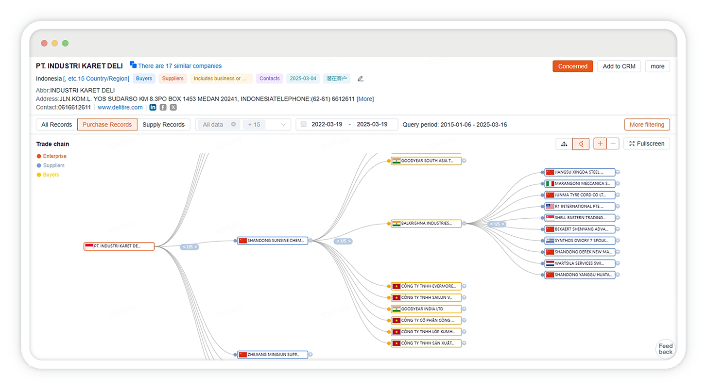Expand the JIANGSU XINGDA STEEL node
Viewport: 707px width, 390px height.
(618, 172)
